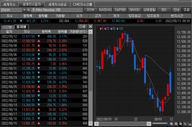The width and height of the screenshot is (192, 127).
Task: Click the 2022/09/06 date cell
Action: (x=9, y=55)
